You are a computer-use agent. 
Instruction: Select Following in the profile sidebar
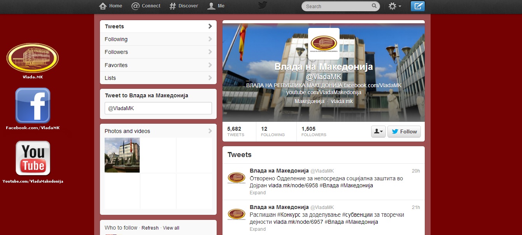click(x=158, y=39)
